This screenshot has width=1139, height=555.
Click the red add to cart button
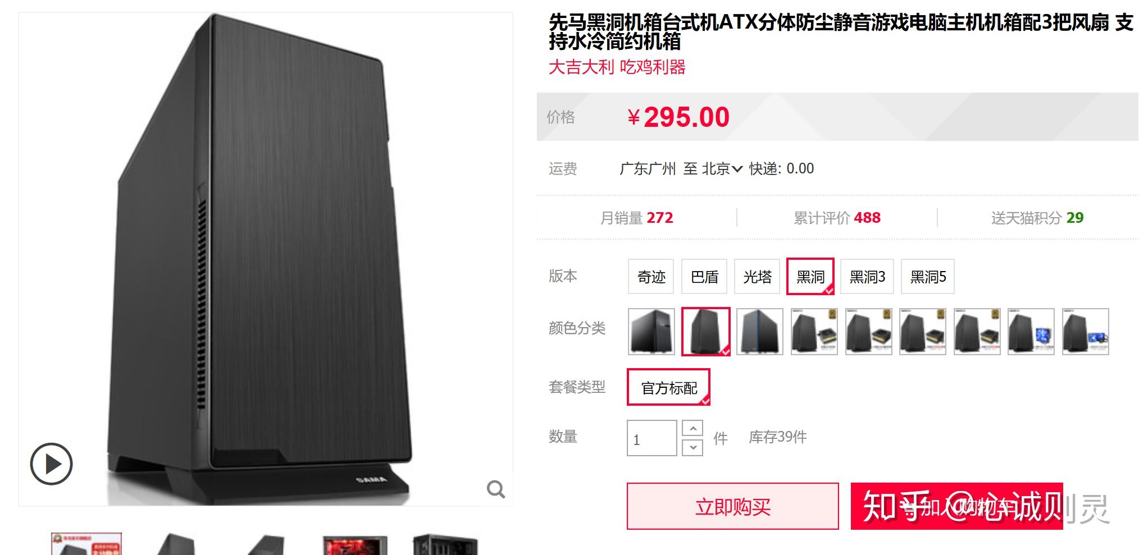coord(956,506)
